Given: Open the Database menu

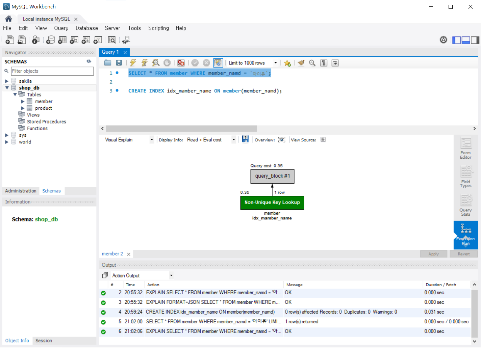Looking at the screenshot, I should coord(87,28).
